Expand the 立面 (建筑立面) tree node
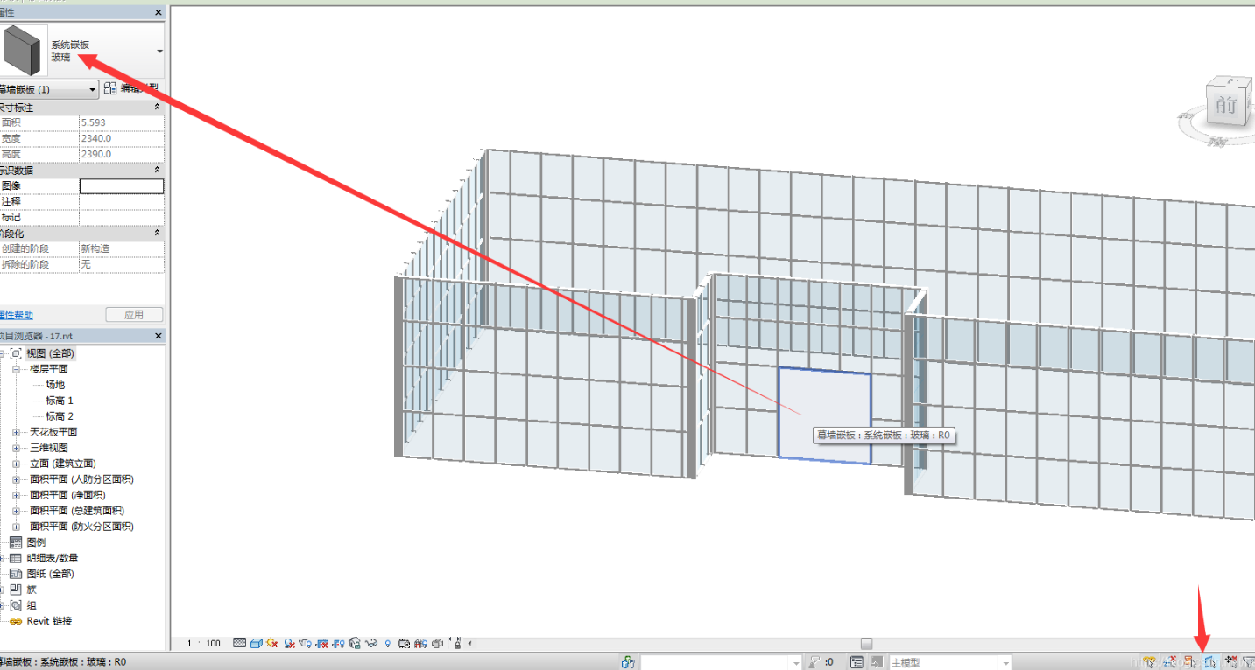 16,464
